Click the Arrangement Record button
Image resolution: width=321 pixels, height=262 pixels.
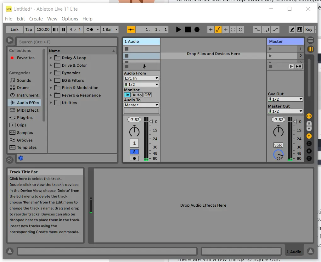[197, 30]
